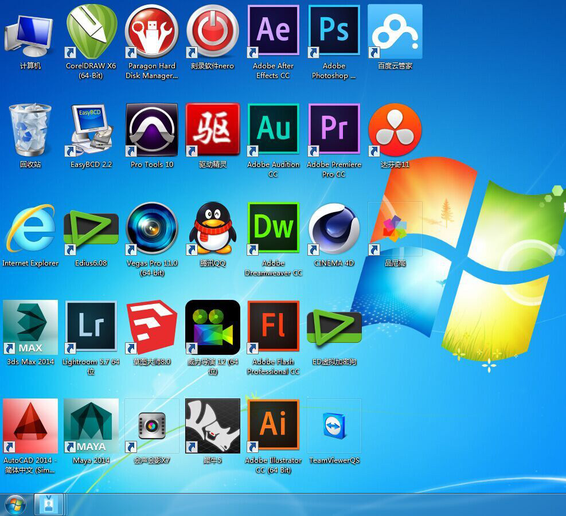Launch the CINEMA 4D shortcut
The width and height of the screenshot is (566, 516).
(x=334, y=228)
